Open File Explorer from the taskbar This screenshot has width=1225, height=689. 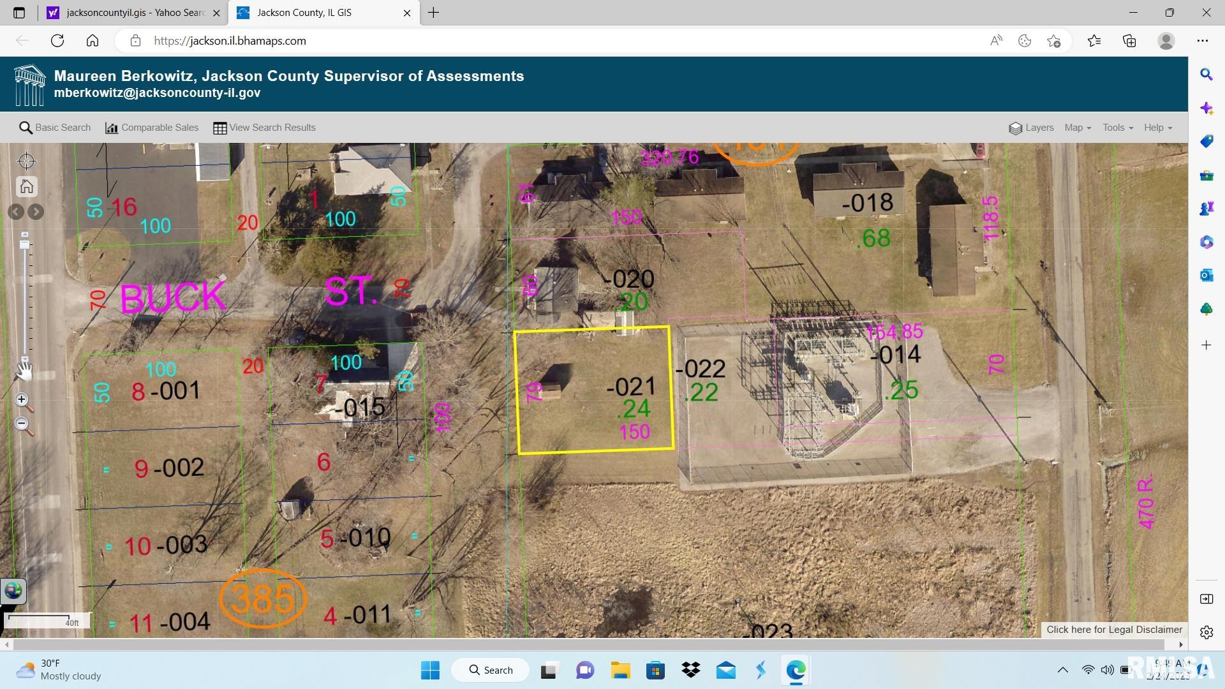coord(620,670)
